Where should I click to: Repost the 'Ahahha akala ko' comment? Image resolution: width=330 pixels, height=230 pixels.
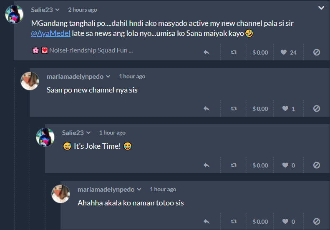pyautogui.click(x=234, y=222)
